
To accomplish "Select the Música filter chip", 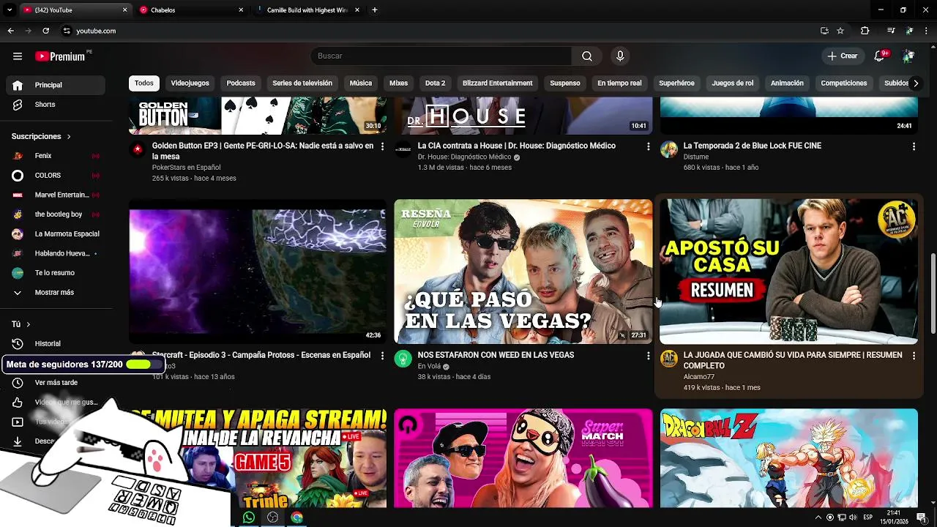I will tap(361, 83).
